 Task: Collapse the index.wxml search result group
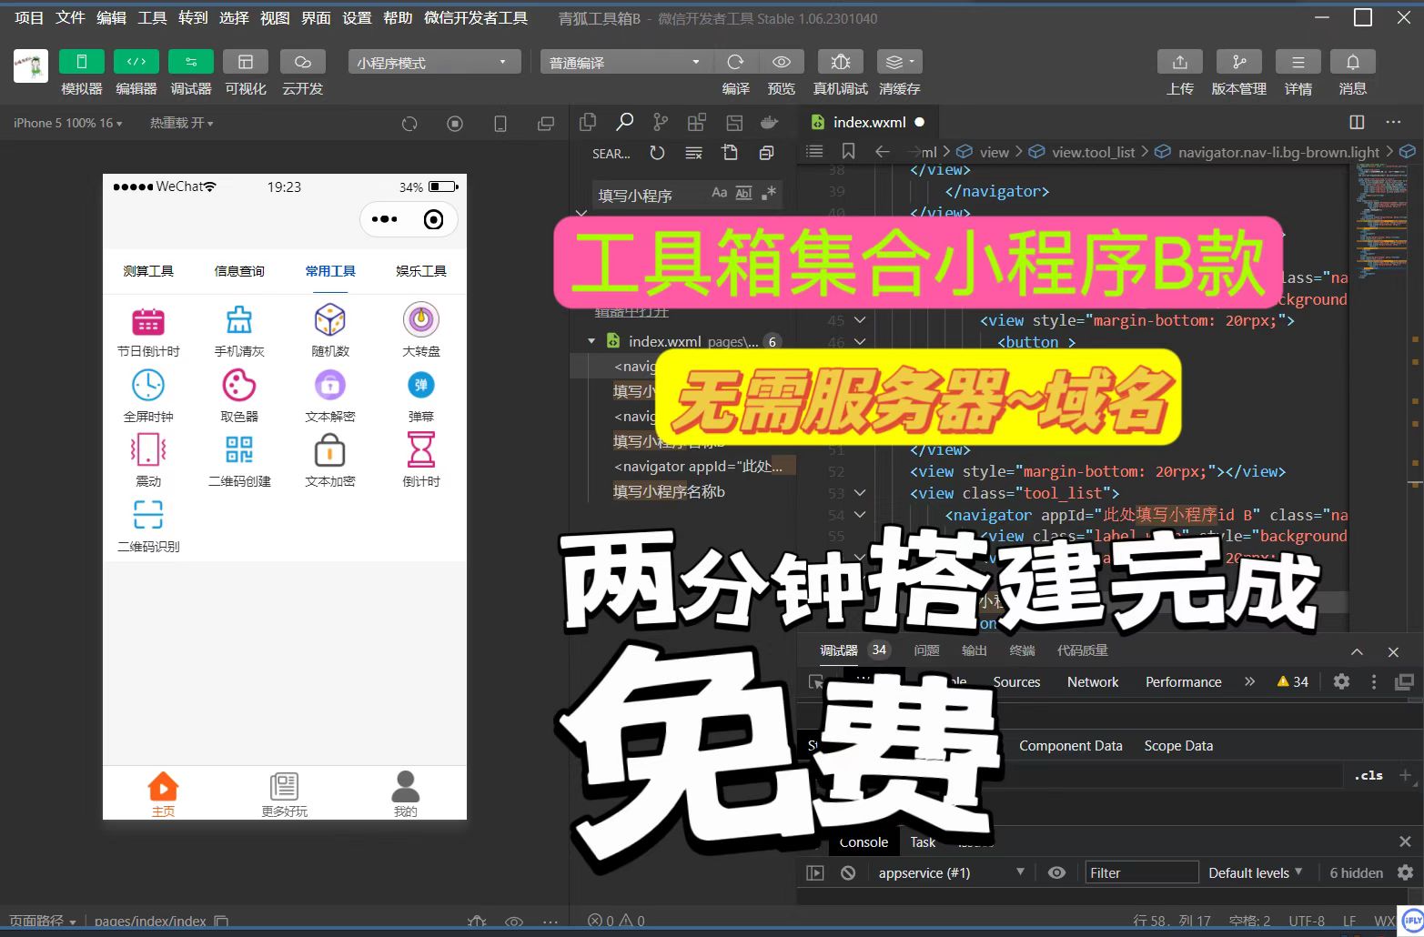click(591, 341)
